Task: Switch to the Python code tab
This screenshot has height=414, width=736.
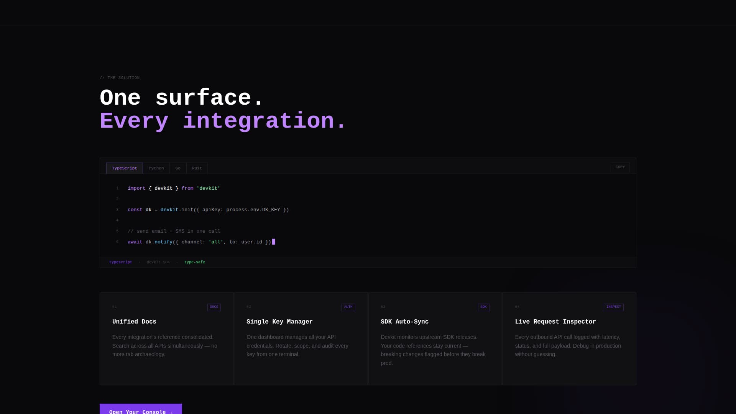Action: point(156,168)
